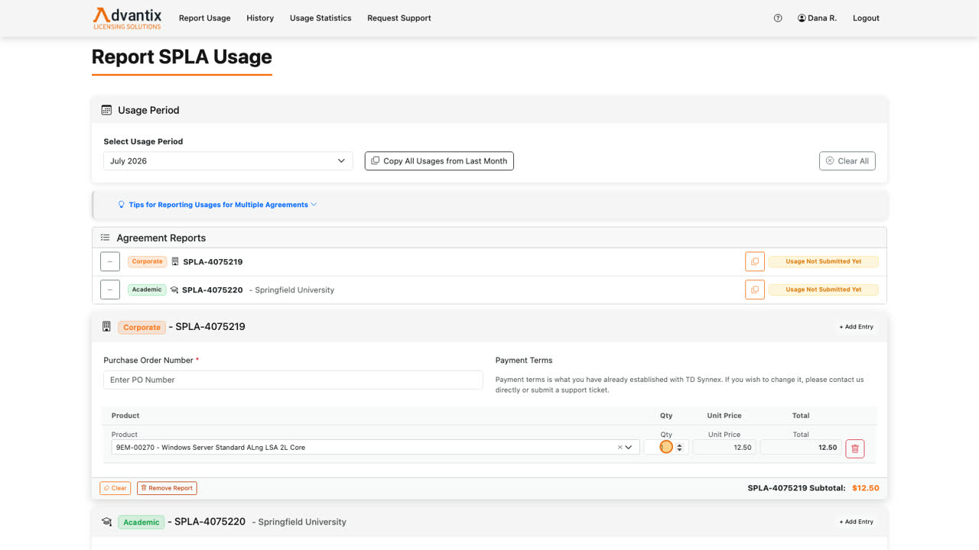Click the Qty input field
This screenshot has height=550, width=979.
click(666, 448)
